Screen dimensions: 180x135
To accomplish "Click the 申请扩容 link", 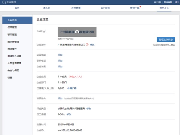I will coord(72,88).
